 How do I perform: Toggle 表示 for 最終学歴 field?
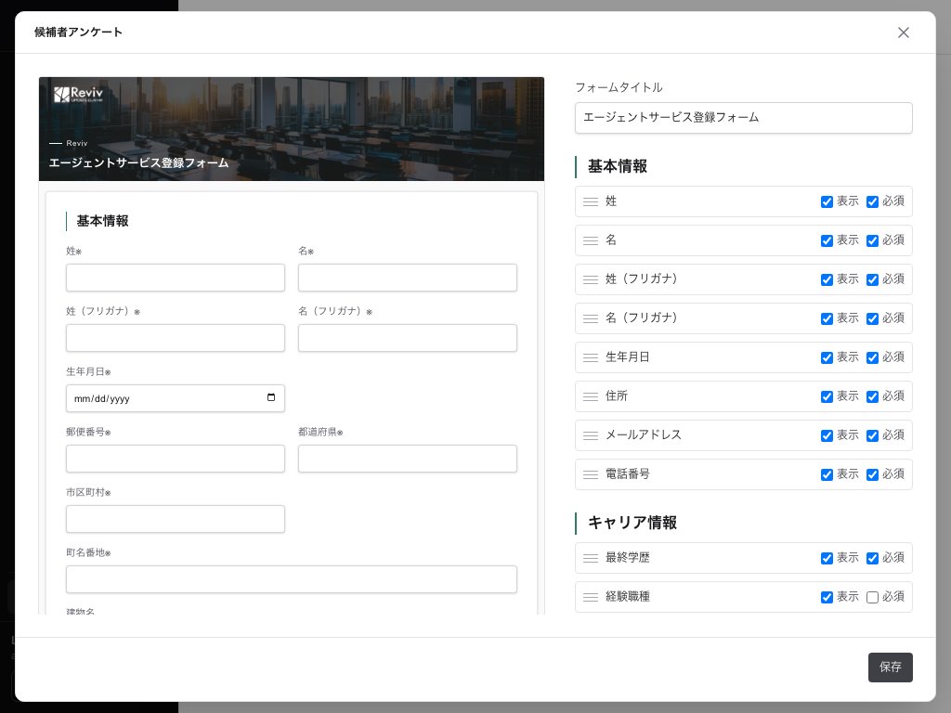tap(826, 558)
